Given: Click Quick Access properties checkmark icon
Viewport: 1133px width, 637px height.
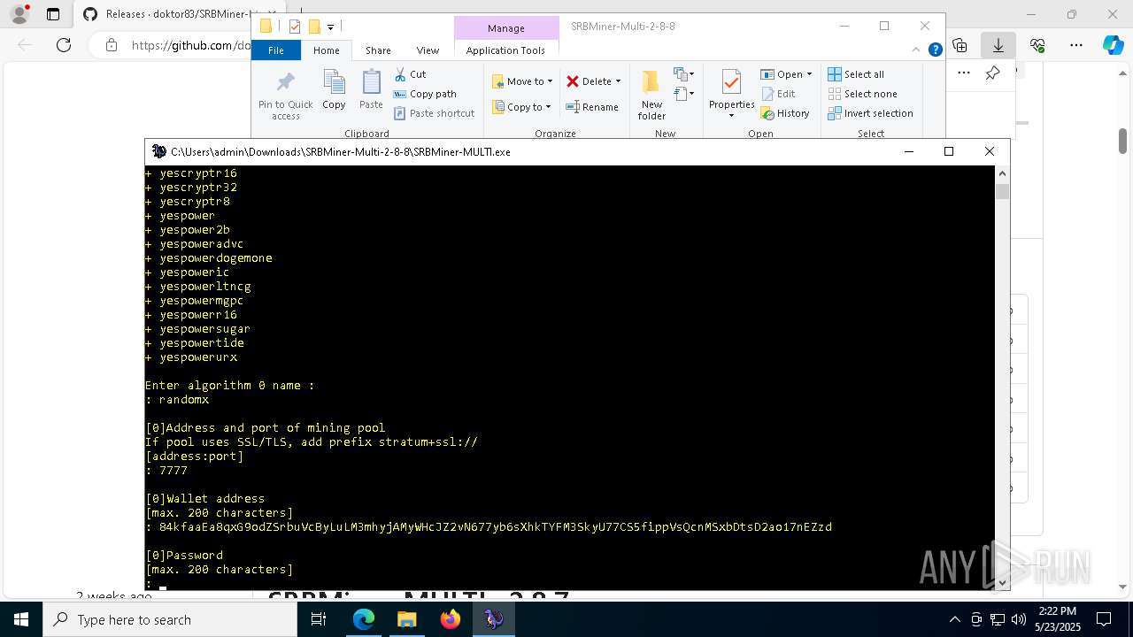Looking at the screenshot, I should pyautogui.click(x=295, y=27).
